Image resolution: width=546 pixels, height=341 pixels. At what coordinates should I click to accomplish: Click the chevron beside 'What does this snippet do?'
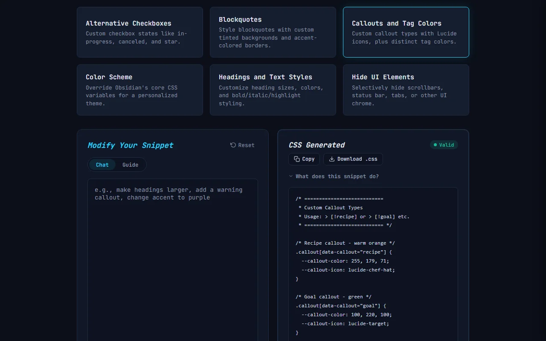pos(291,176)
